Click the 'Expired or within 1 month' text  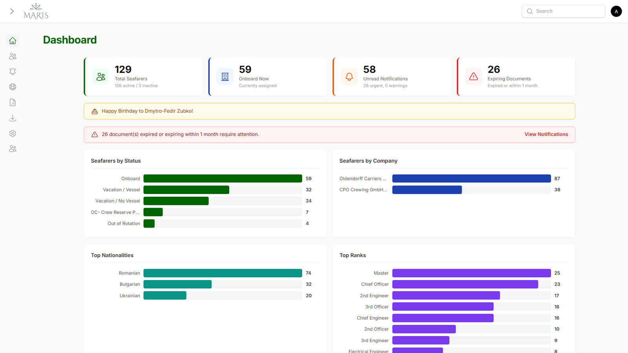(513, 86)
